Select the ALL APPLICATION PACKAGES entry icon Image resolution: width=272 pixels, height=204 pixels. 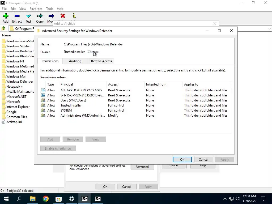coord(43,90)
